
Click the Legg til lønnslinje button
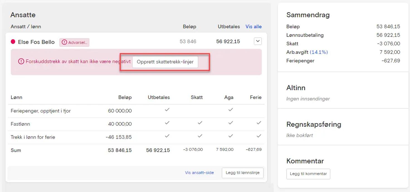[242, 173]
